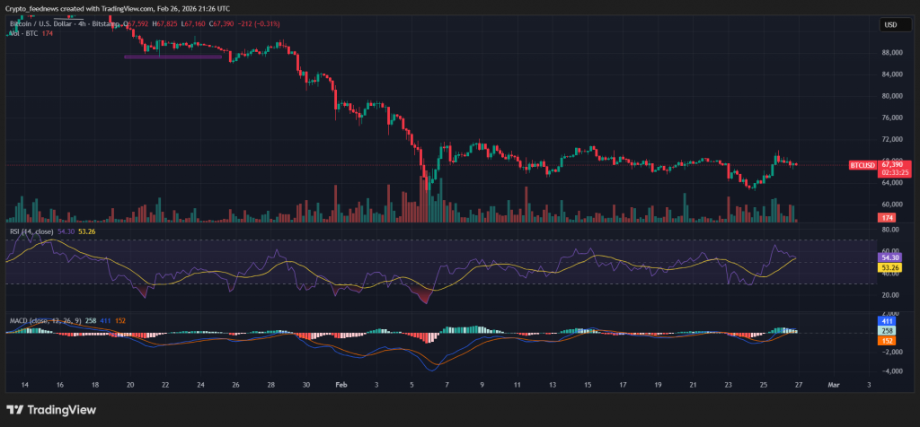Click the yellow 53.26 RSI average tag

(x=889, y=267)
